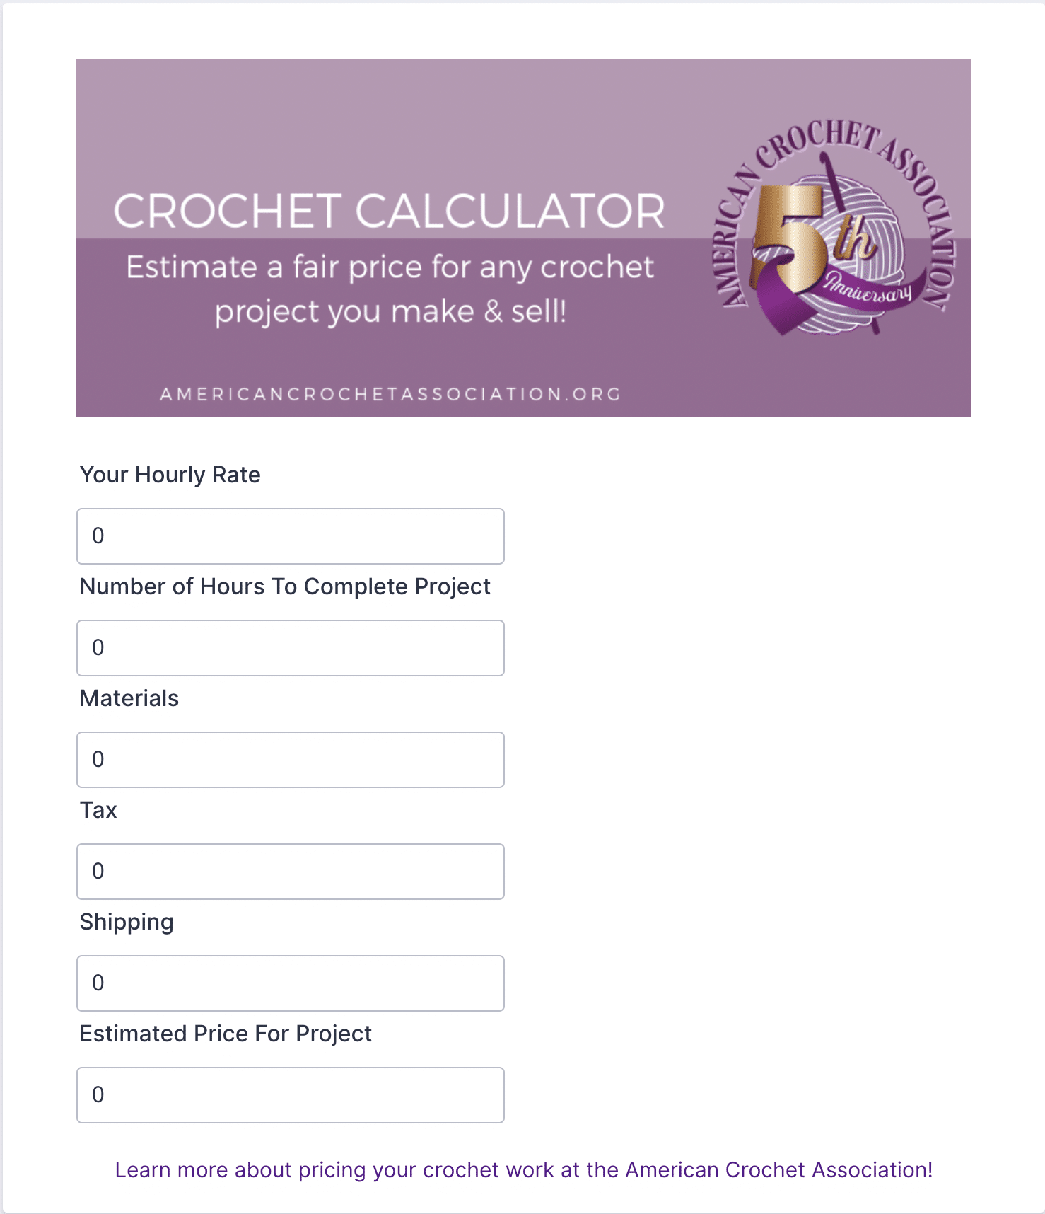
Task: Click the Estimated Price For Project field
Action: [291, 1095]
